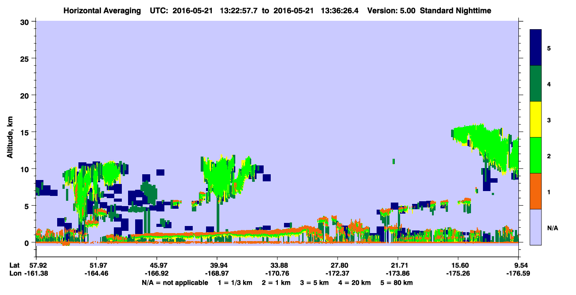This screenshot has width=576, height=295.
Task: Click the dark blue level 5 colorbar segment
Action: 536,47
